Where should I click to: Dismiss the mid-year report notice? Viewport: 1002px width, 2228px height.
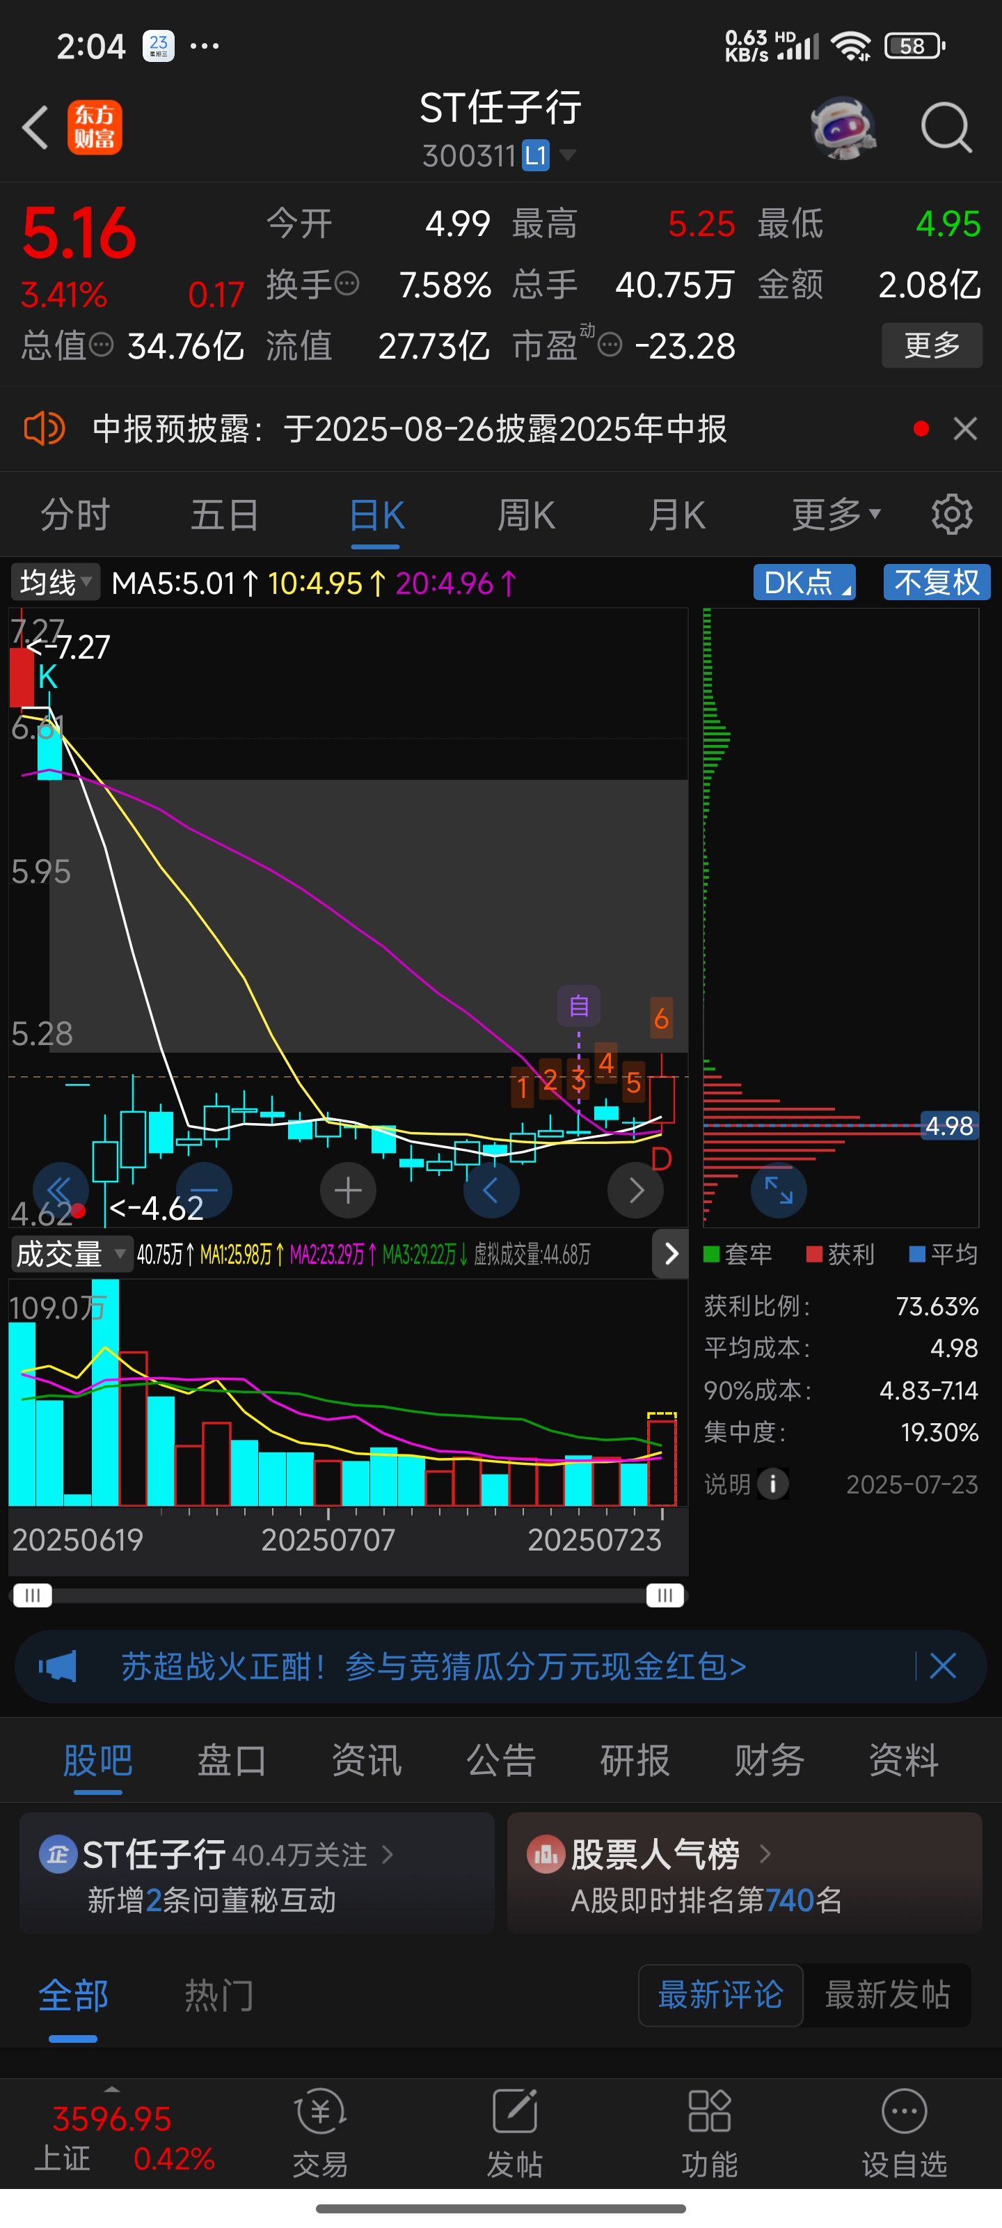tap(965, 429)
